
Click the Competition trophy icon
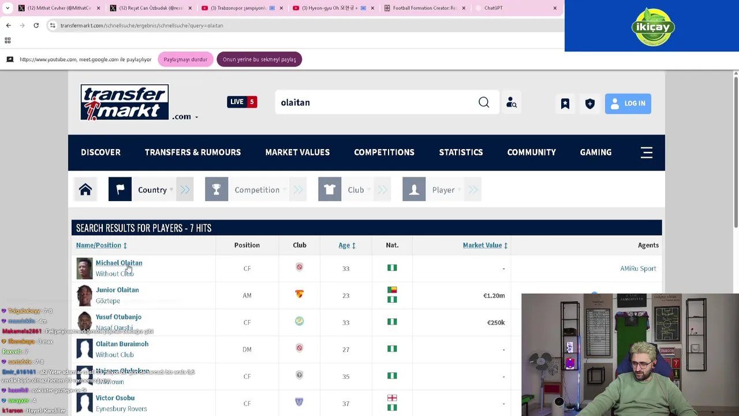(217, 190)
